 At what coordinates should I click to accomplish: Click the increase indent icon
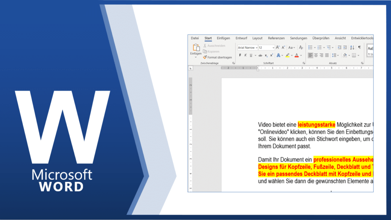345,47
